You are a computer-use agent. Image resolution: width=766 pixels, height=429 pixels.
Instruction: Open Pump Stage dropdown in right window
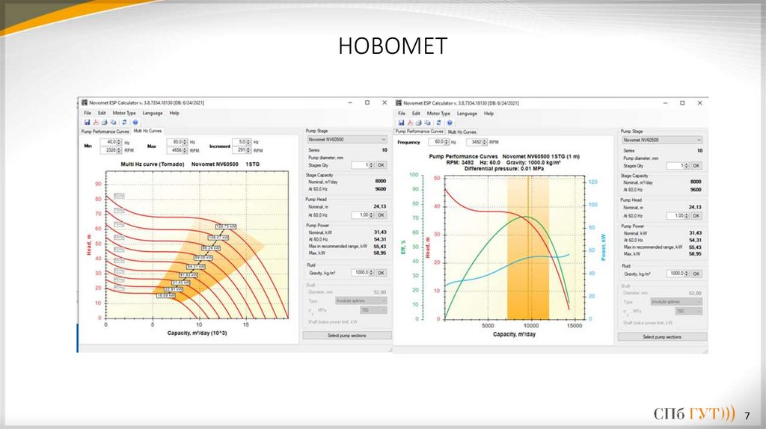(662, 140)
